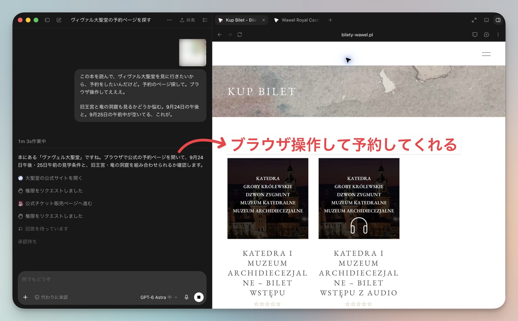Start voice input with microphone icon

tap(186, 297)
